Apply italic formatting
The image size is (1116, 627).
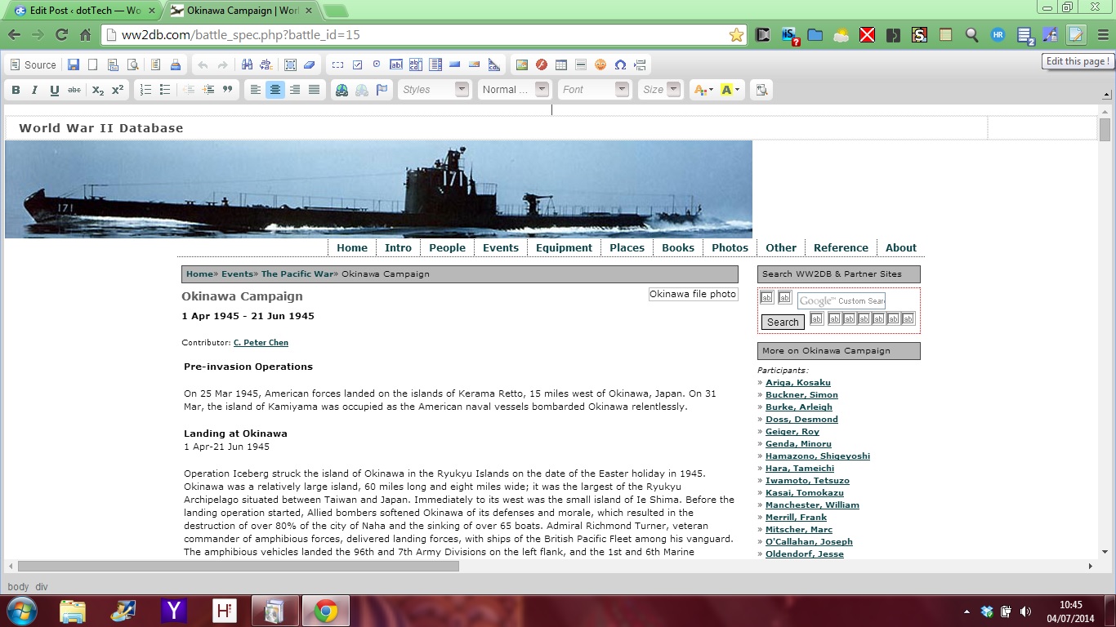35,90
